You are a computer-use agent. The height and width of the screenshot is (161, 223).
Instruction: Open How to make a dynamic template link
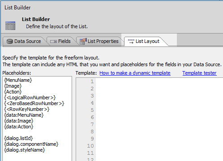pyautogui.click(x=135, y=73)
